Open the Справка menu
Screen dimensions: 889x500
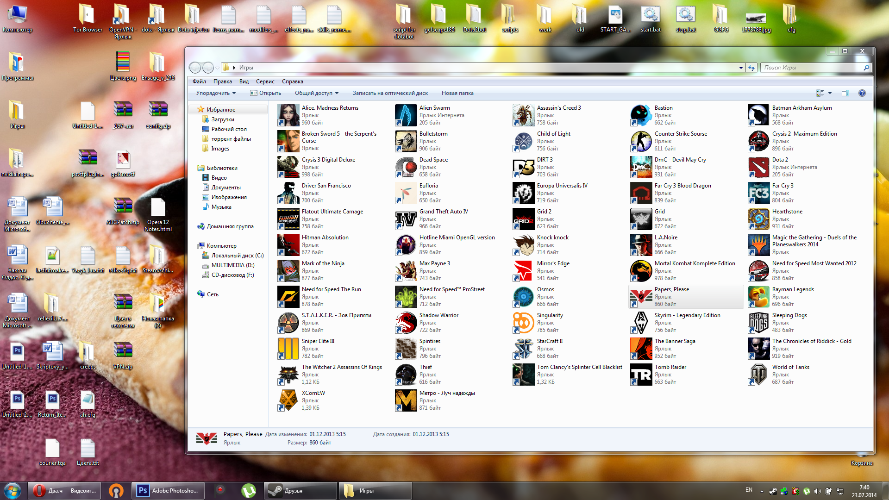click(293, 81)
